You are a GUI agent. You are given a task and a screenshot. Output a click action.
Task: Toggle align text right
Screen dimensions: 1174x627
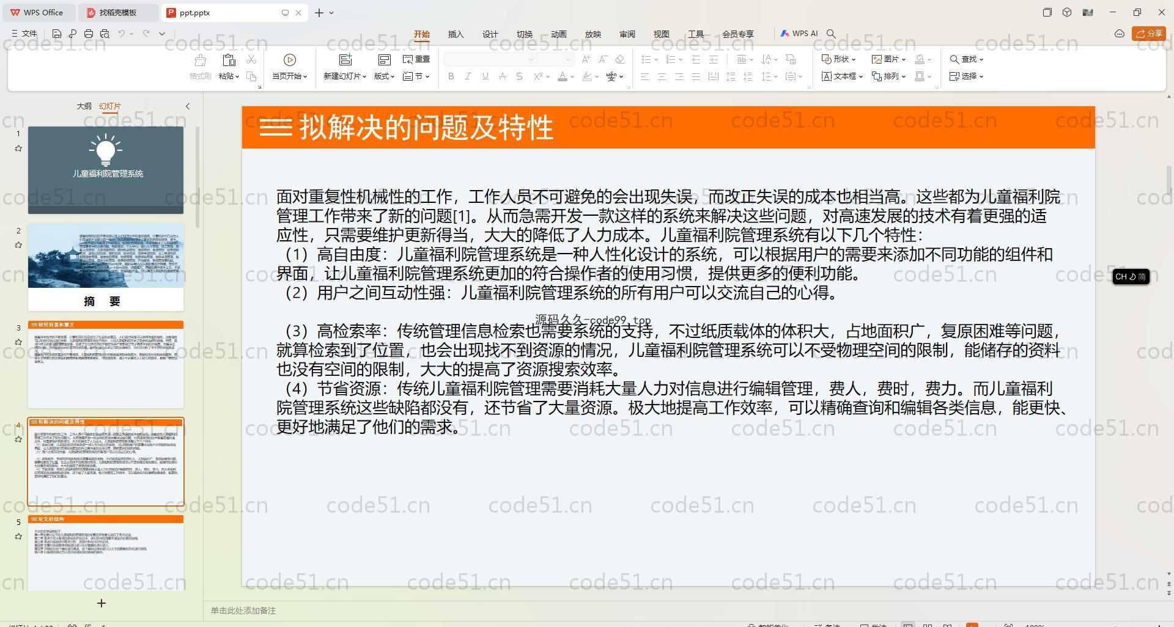[679, 76]
